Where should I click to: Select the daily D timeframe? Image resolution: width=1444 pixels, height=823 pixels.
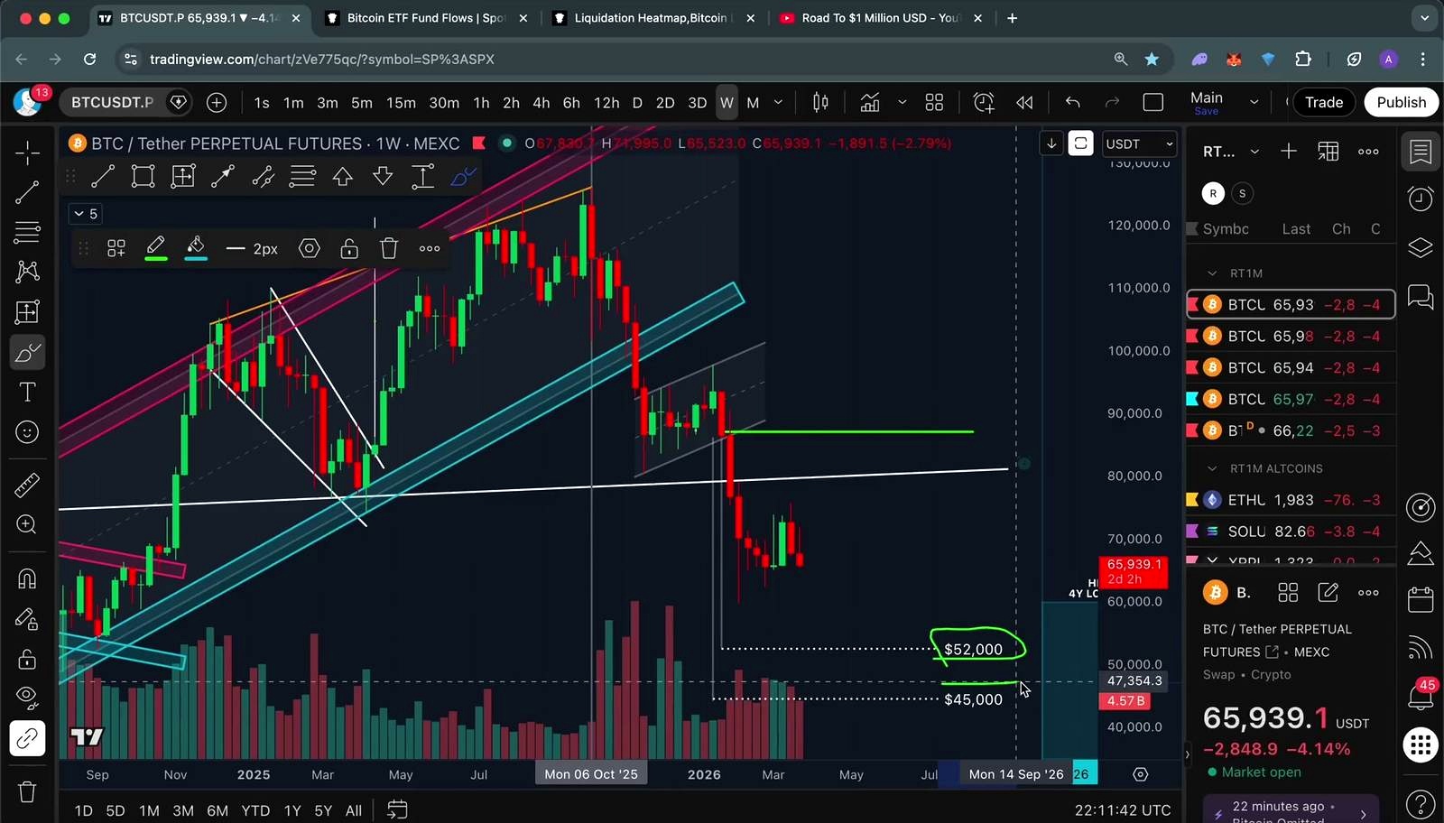click(x=637, y=103)
